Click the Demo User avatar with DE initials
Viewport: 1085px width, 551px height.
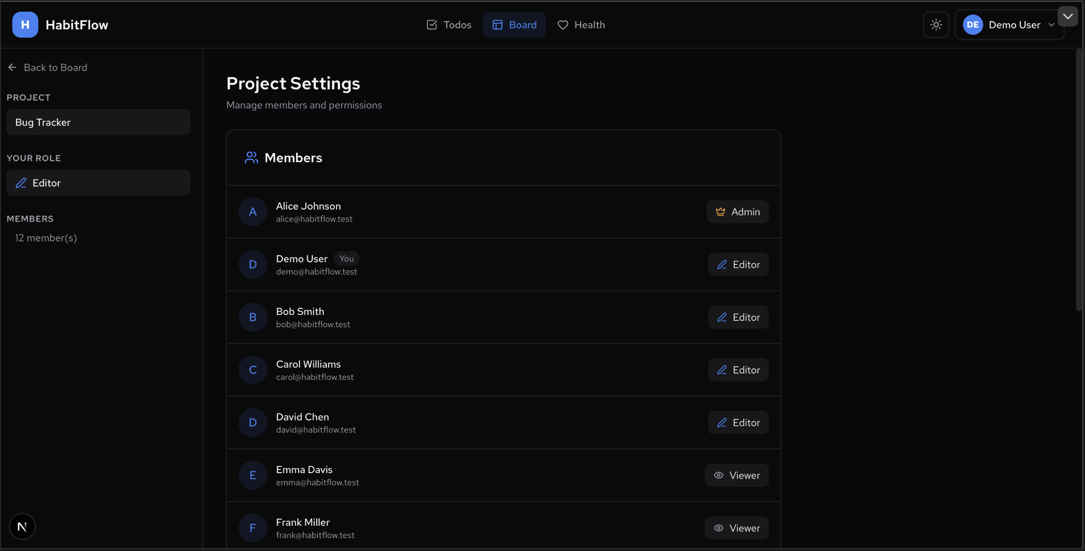(972, 24)
